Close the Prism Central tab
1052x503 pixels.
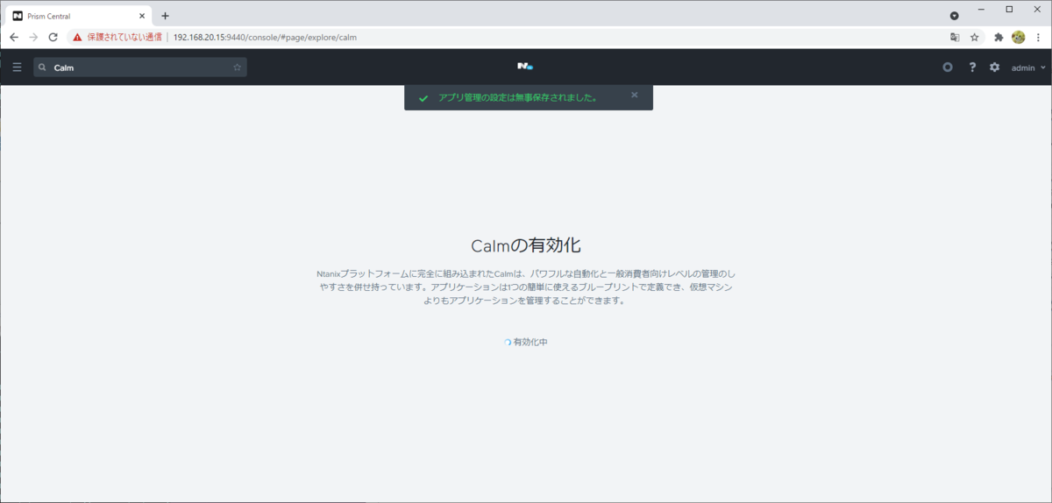click(x=142, y=16)
